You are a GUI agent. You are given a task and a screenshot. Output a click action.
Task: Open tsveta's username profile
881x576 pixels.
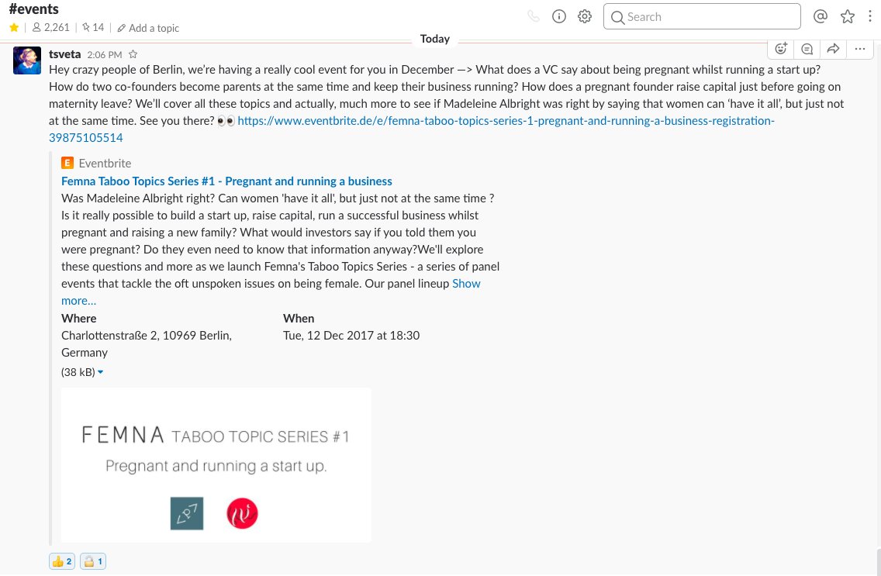(64, 54)
